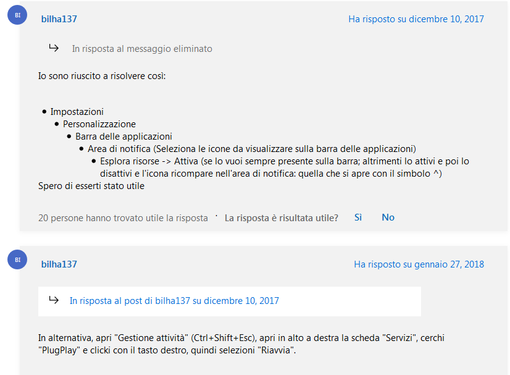Viewport: 510px width, 375px height.
Task: Click the reply arrow inside the white quote box
Action: pos(54,300)
